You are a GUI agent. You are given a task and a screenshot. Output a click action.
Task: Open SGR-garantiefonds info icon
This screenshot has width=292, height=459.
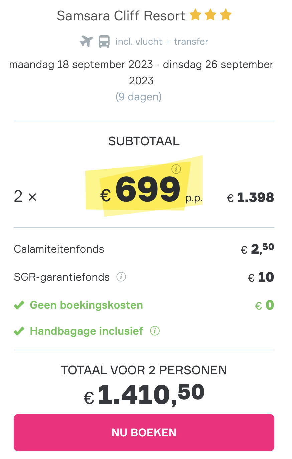[x=121, y=277]
